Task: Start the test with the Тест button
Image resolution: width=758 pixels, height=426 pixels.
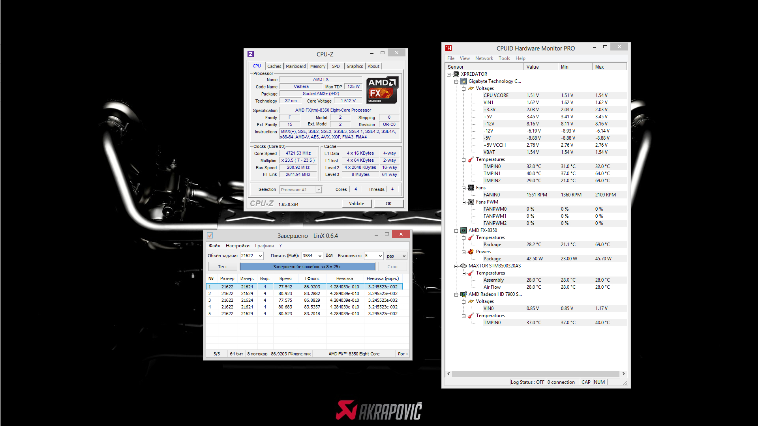Action: click(223, 267)
